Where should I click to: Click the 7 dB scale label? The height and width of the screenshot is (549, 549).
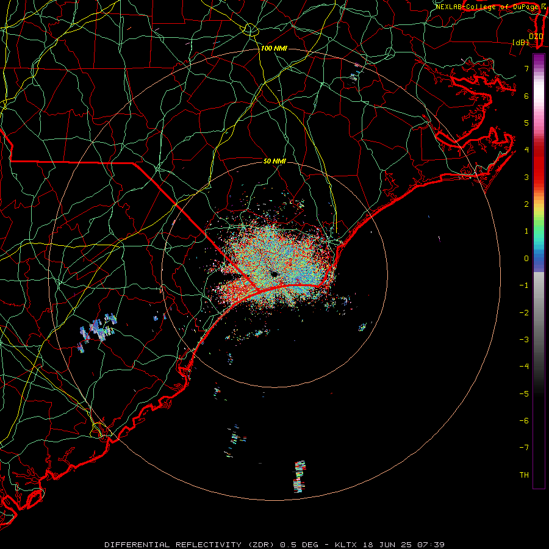pyautogui.click(x=526, y=68)
